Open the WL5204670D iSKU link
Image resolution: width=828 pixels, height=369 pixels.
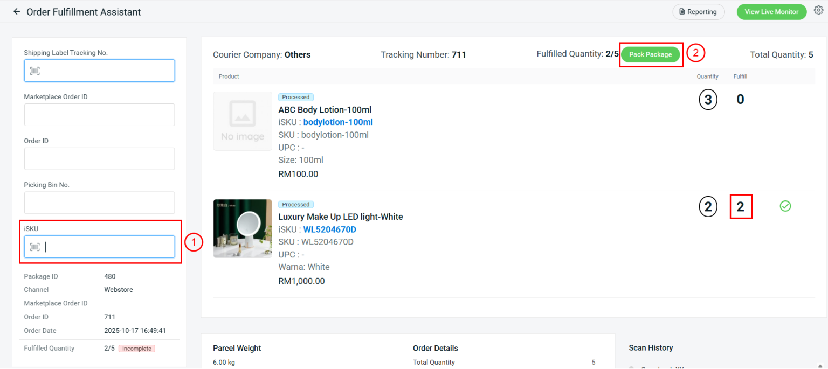(x=329, y=229)
